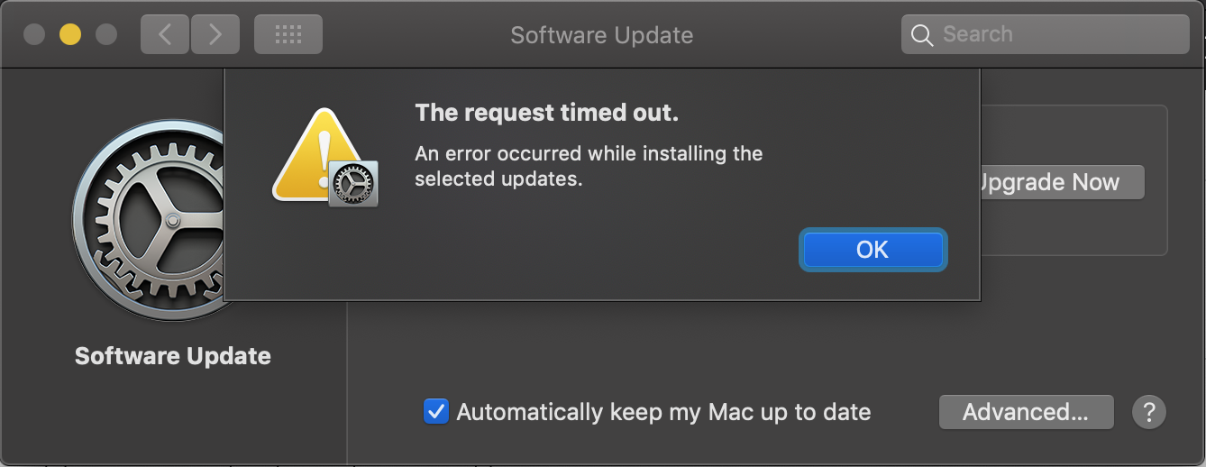This screenshot has width=1206, height=467.
Task: Click the Software Update window title
Action: coord(601,35)
